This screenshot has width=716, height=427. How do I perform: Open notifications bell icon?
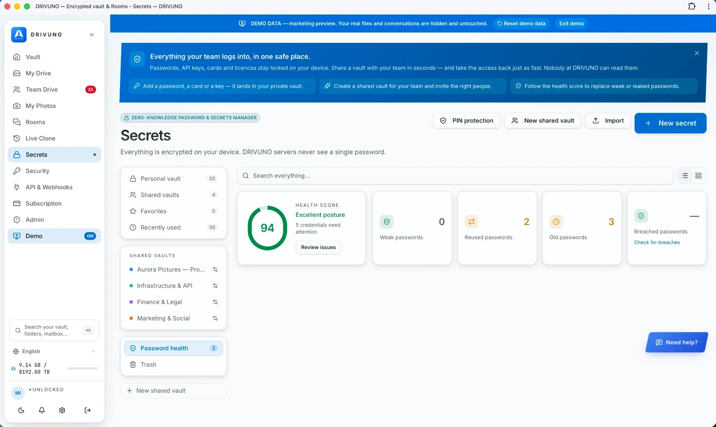(x=42, y=410)
